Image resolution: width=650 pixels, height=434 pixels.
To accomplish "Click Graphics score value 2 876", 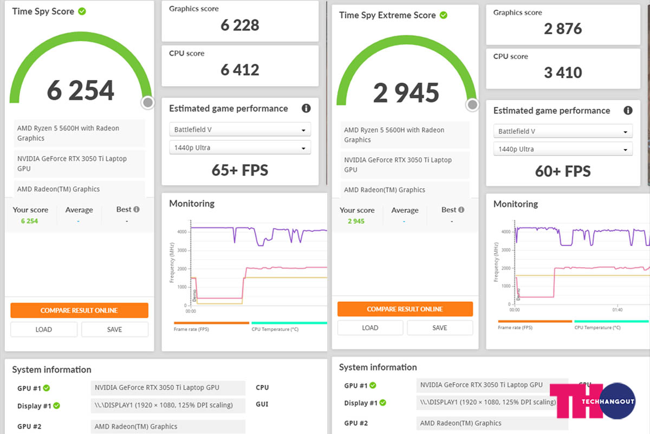I will coord(563,29).
